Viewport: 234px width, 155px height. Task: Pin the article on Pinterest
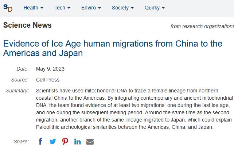pos(65,142)
